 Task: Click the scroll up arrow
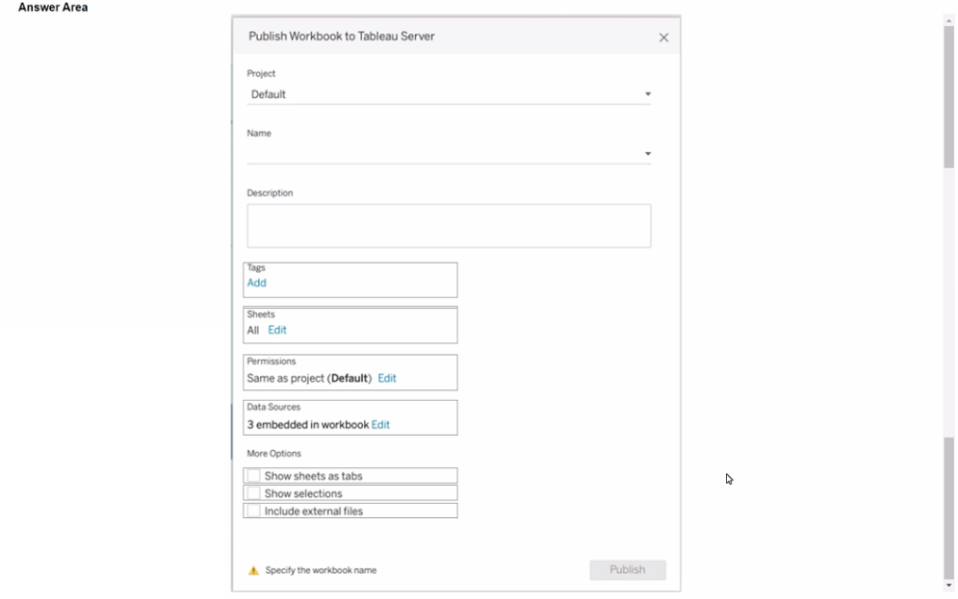[948, 21]
